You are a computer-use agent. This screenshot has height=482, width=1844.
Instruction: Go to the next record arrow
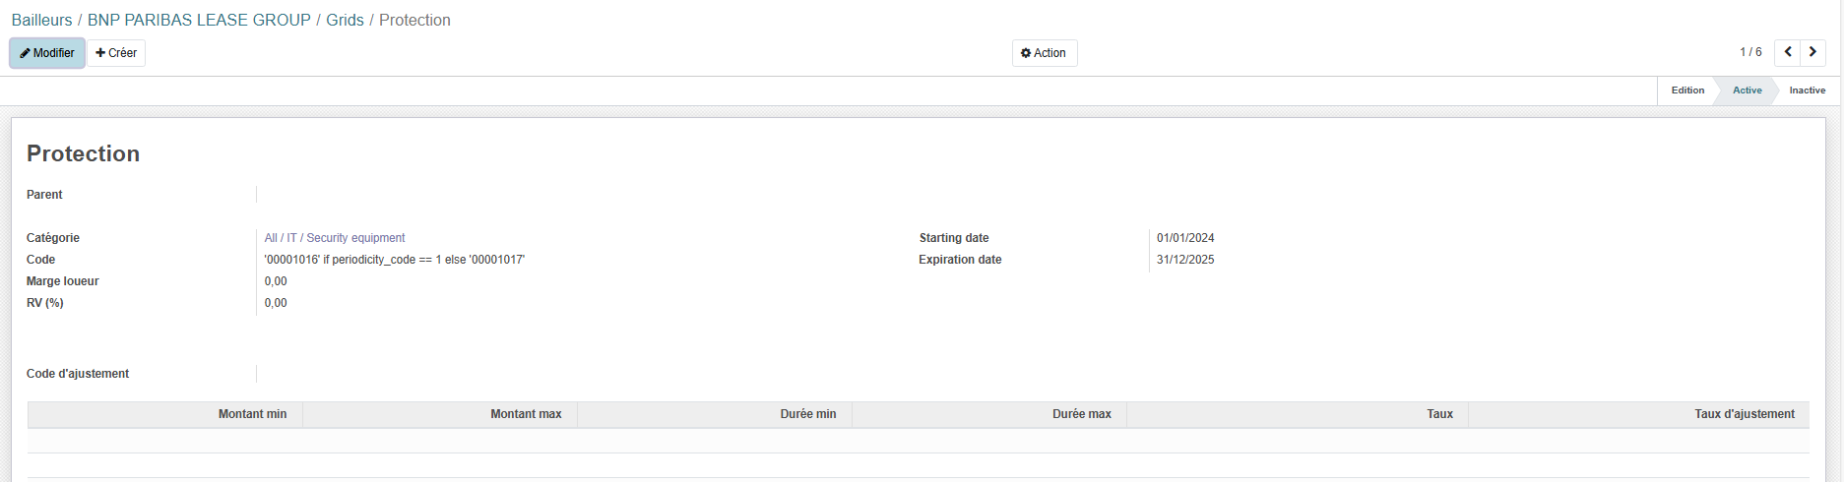pyautogui.click(x=1812, y=52)
